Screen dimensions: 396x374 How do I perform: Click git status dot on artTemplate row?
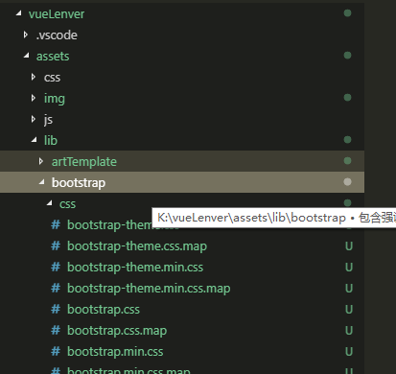click(x=347, y=161)
